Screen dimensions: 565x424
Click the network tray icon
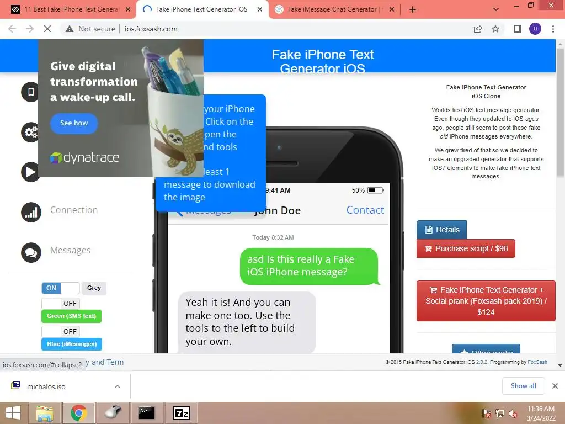(500, 414)
